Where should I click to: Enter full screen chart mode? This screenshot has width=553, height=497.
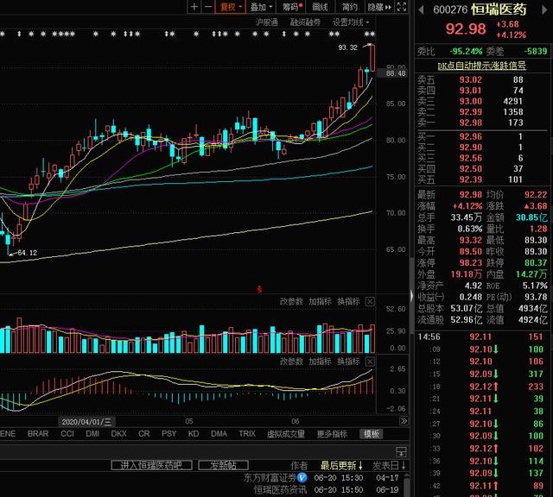click(x=402, y=7)
